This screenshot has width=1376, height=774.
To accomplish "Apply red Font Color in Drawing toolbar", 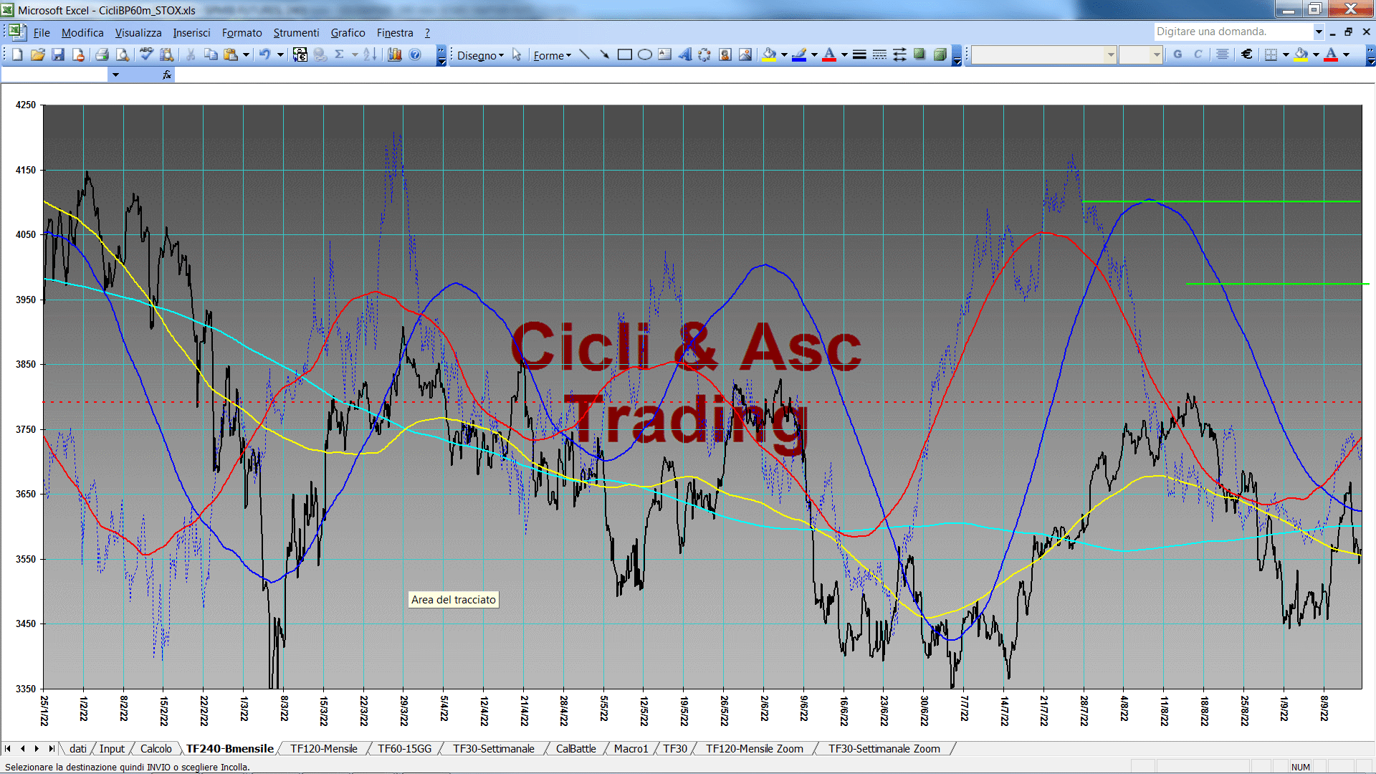I will coord(829,54).
